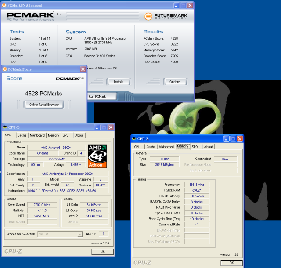Click the memory Size field 2048 MBytes
Image resolution: width=281 pixels, height=268 pixels.
[x=165, y=165]
